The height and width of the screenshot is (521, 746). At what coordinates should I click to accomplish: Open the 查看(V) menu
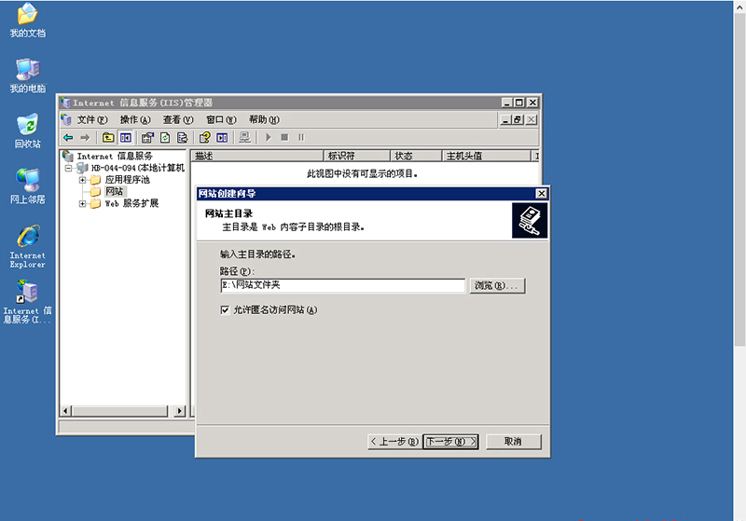(178, 120)
